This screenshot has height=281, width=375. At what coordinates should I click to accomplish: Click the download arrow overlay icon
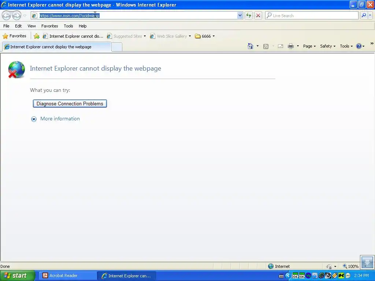tap(367, 262)
